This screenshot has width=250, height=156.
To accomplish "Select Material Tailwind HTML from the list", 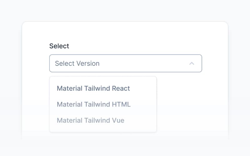I will pyautogui.click(x=93, y=104).
